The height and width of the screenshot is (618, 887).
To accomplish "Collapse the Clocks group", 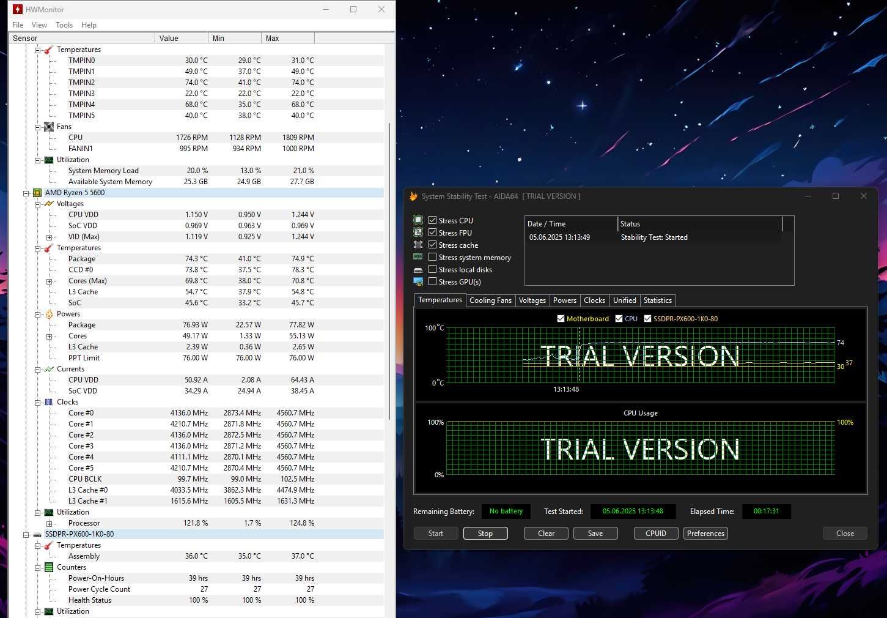I will [x=37, y=402].
